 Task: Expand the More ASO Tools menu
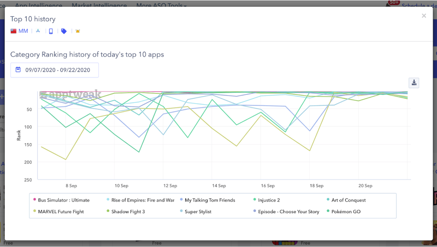pos(161,6)
